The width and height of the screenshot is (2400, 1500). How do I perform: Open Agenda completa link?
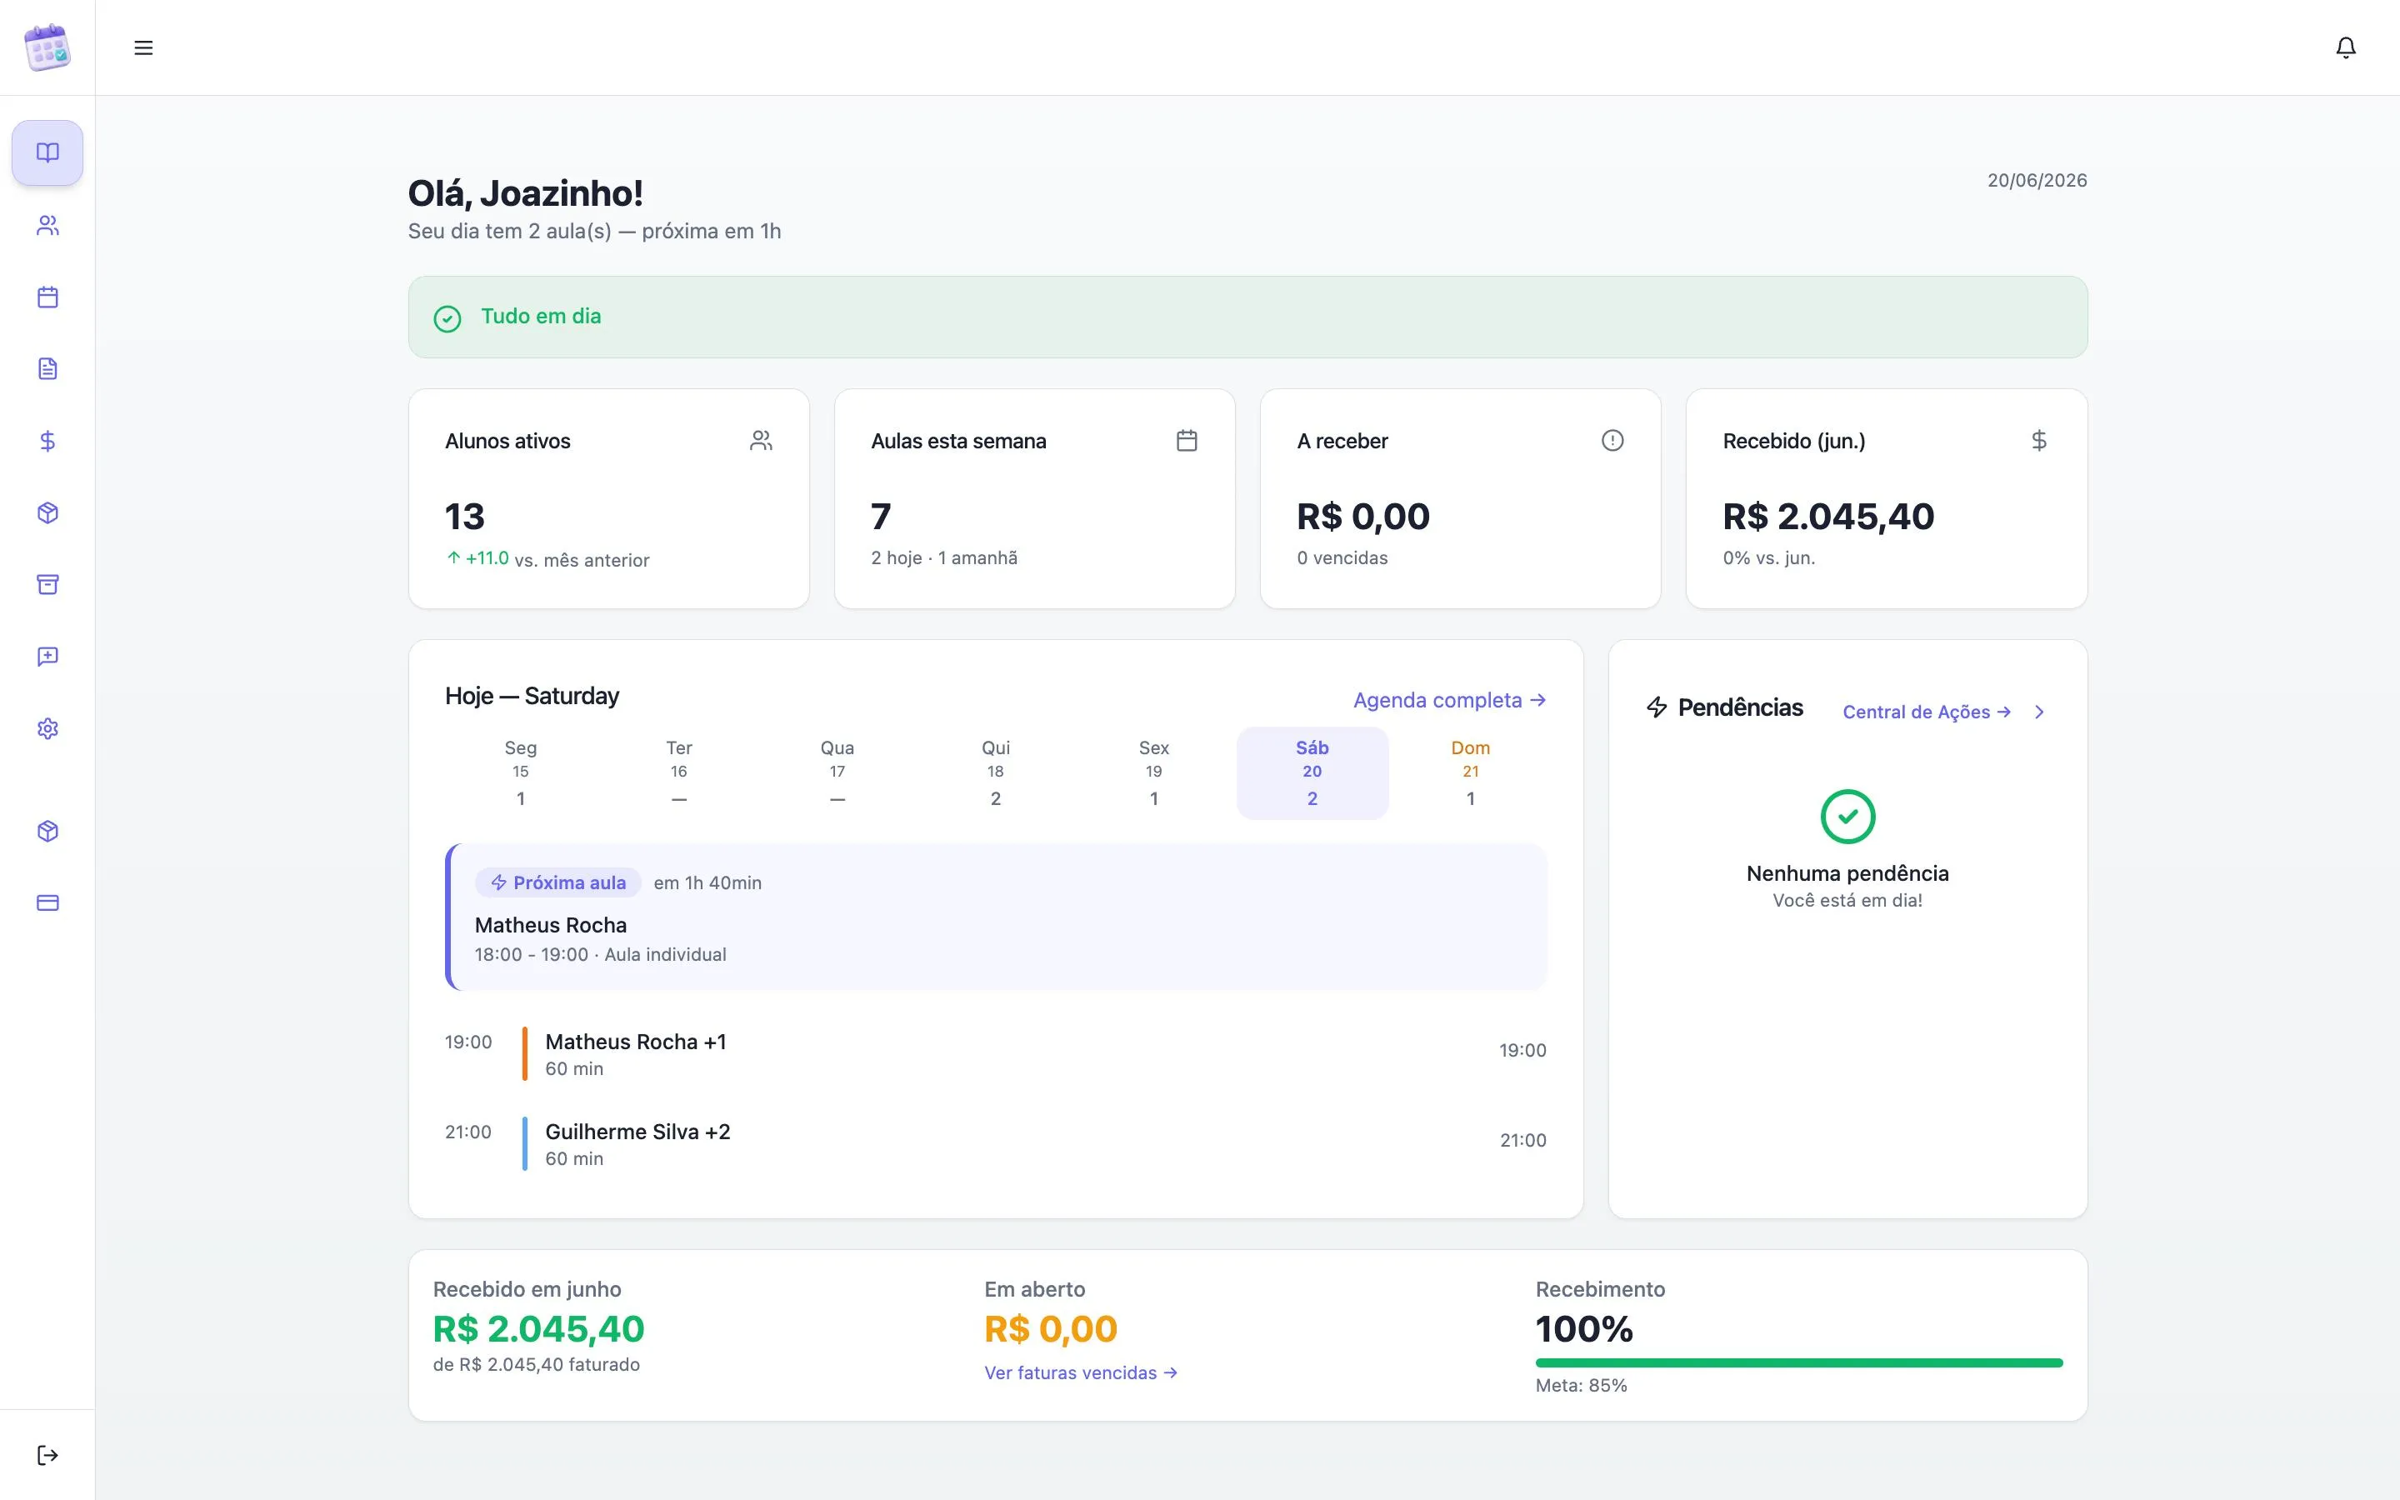tap(1449, 700)
